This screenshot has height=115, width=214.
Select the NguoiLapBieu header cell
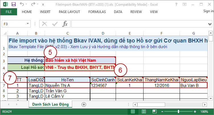[194, 80]
